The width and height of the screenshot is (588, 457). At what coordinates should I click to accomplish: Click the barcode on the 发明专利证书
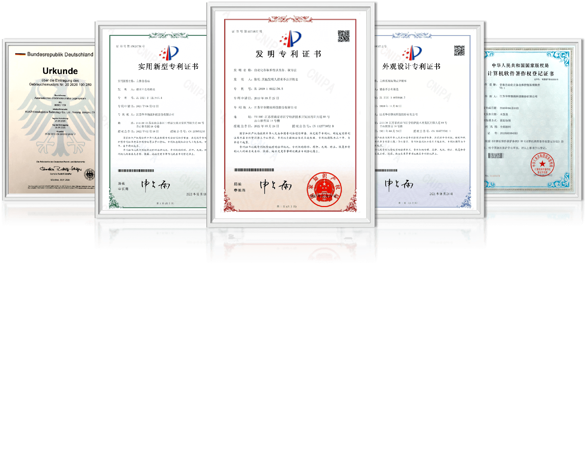coord(254,170)
